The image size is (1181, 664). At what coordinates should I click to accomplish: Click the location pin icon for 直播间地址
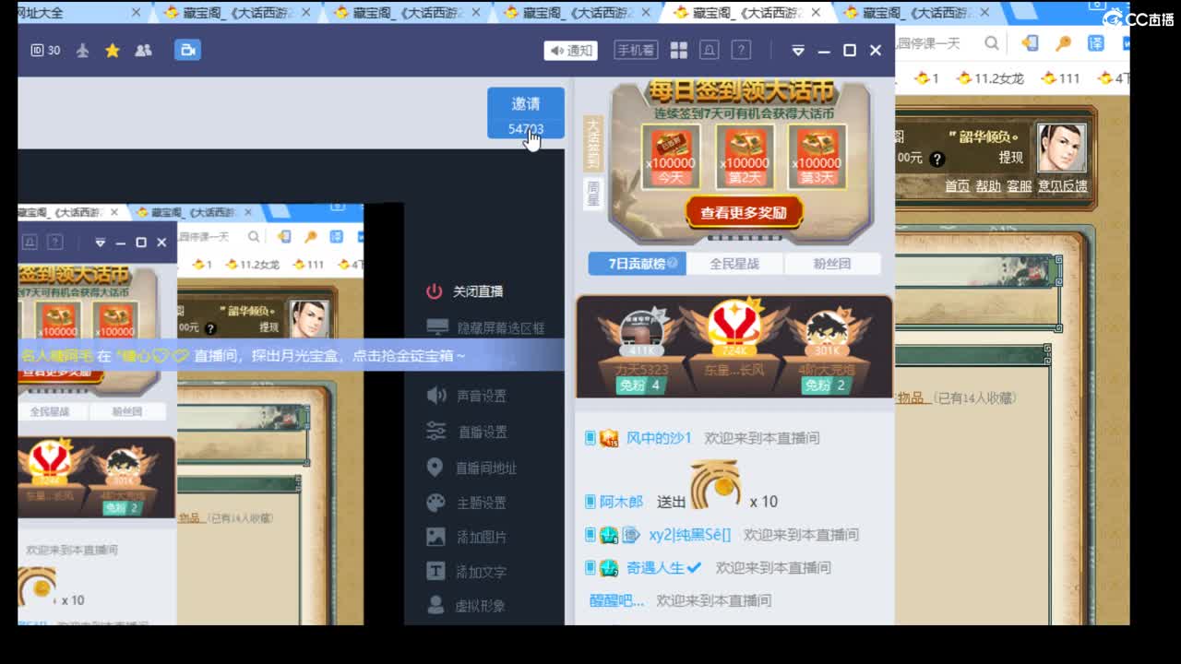pyautogui.click(x=435, y=468)
